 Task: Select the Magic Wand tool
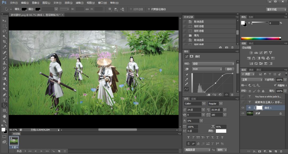(5, 36)
